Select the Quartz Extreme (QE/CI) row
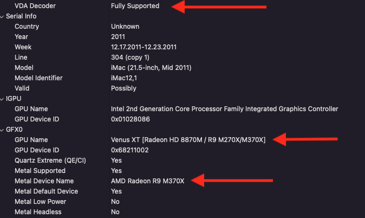Viewport: 365px width, 218px height. pos(50,161)
